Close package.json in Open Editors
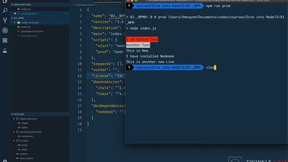Screen dimensions: 288x162 15,13
